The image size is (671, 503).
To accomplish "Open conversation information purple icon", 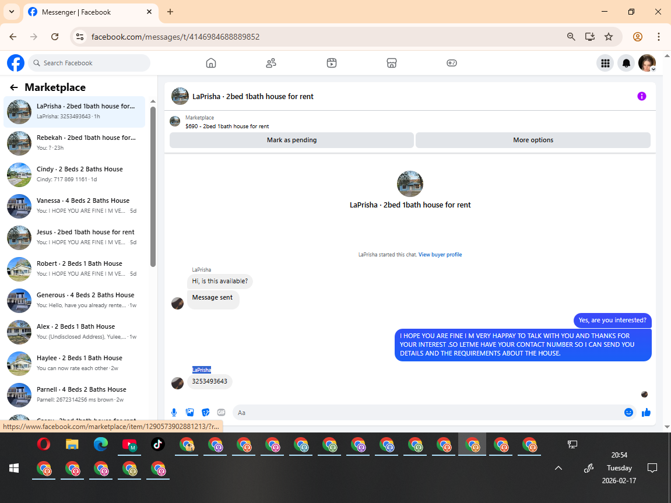I will pos(641,96).
